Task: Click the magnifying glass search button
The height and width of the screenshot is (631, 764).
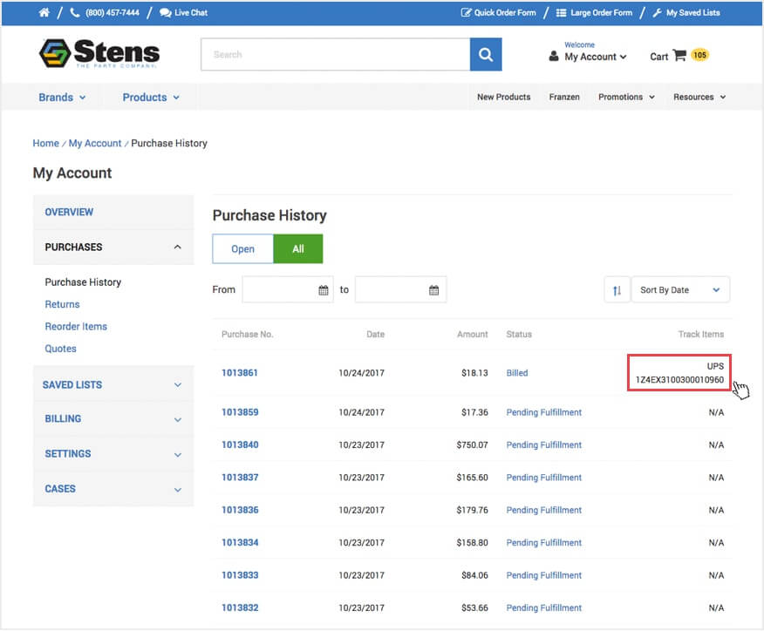Action: [486, 55]
